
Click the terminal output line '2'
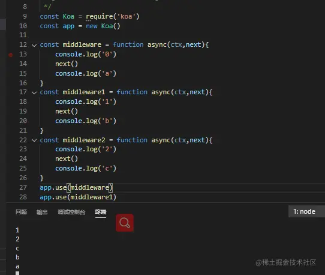pos(17,240)
